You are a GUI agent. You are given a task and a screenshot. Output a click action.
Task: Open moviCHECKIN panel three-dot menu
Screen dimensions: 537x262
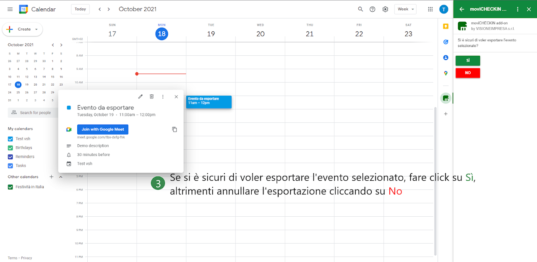click(518, 9)
